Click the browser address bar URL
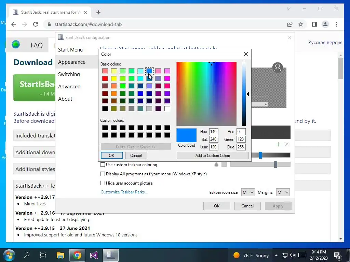Viewport: 350px width, 262px height. click(x=88, y=24)
